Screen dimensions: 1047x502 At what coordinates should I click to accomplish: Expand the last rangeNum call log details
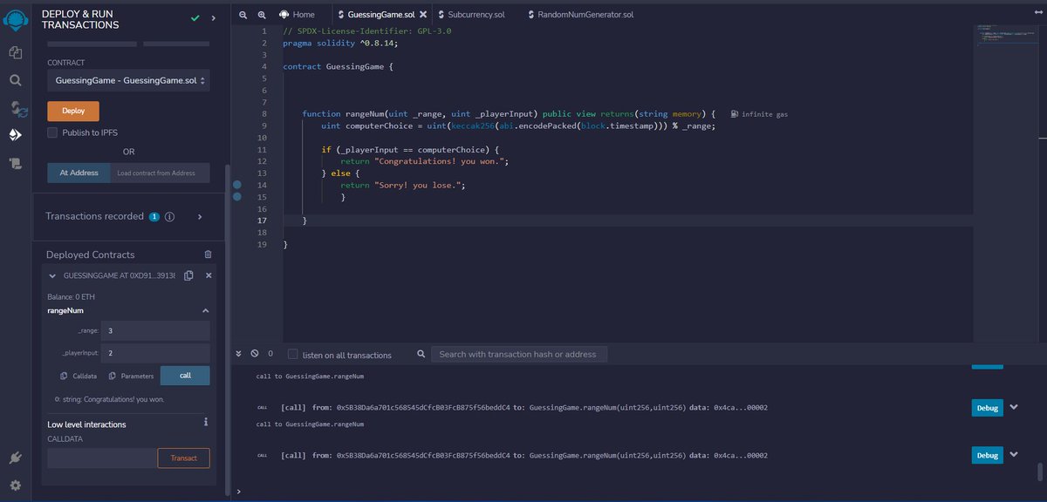(x=1013, y=455)
